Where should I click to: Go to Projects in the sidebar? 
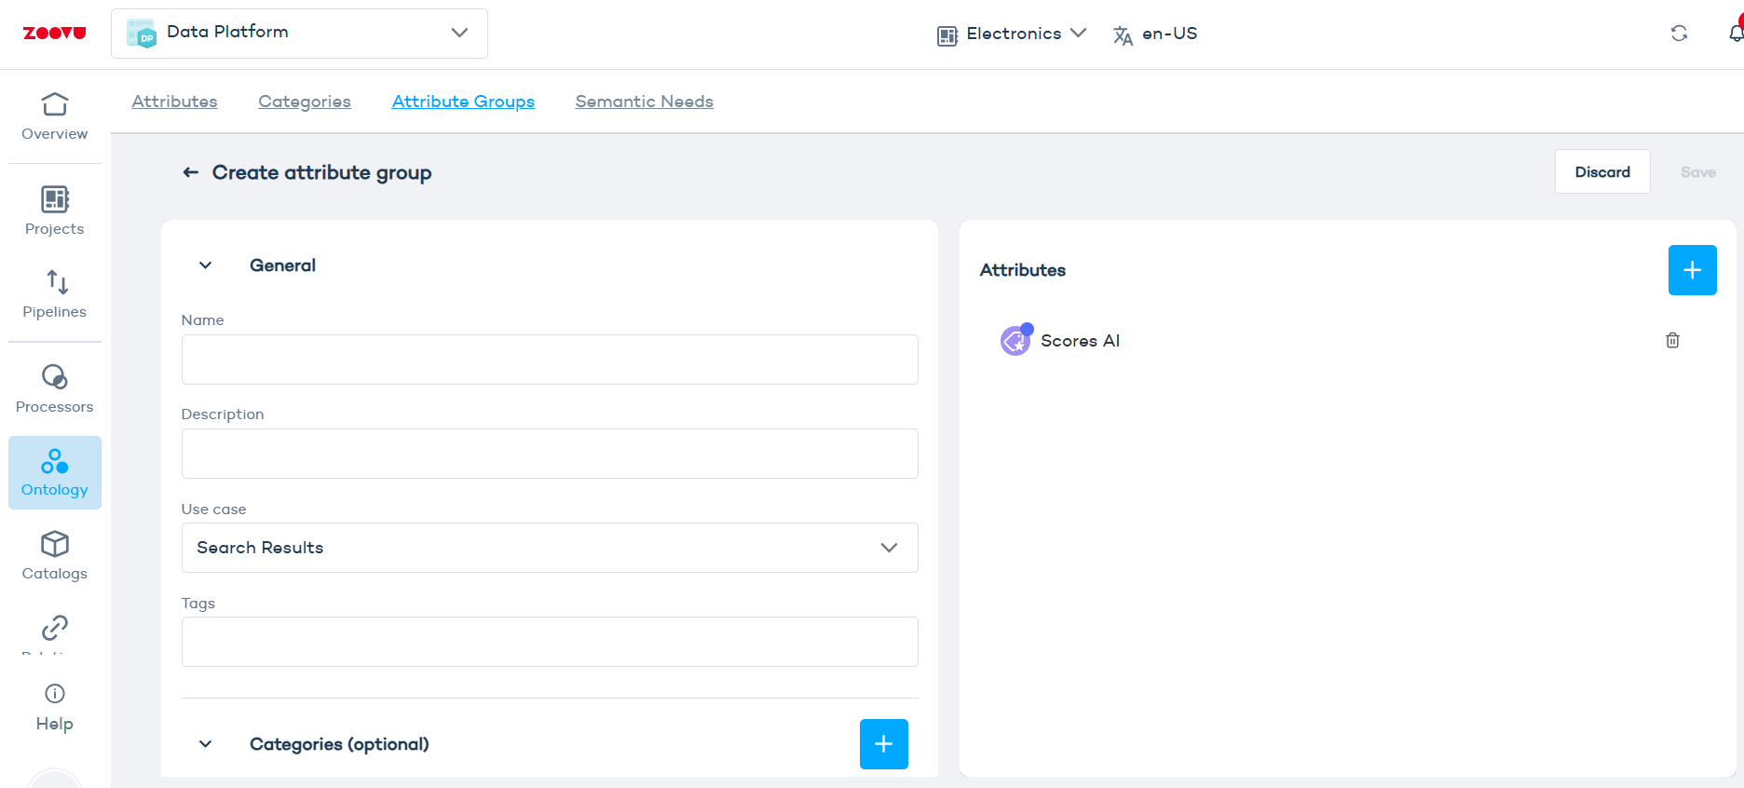[54, 211]
